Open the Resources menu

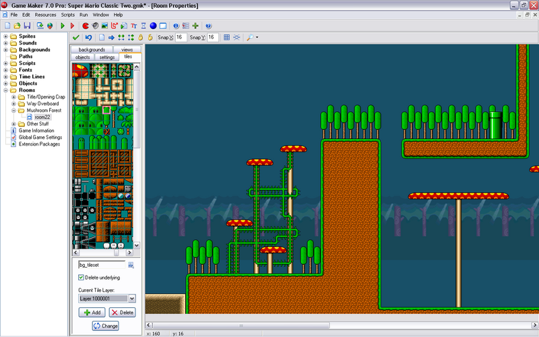coord(45,14)
